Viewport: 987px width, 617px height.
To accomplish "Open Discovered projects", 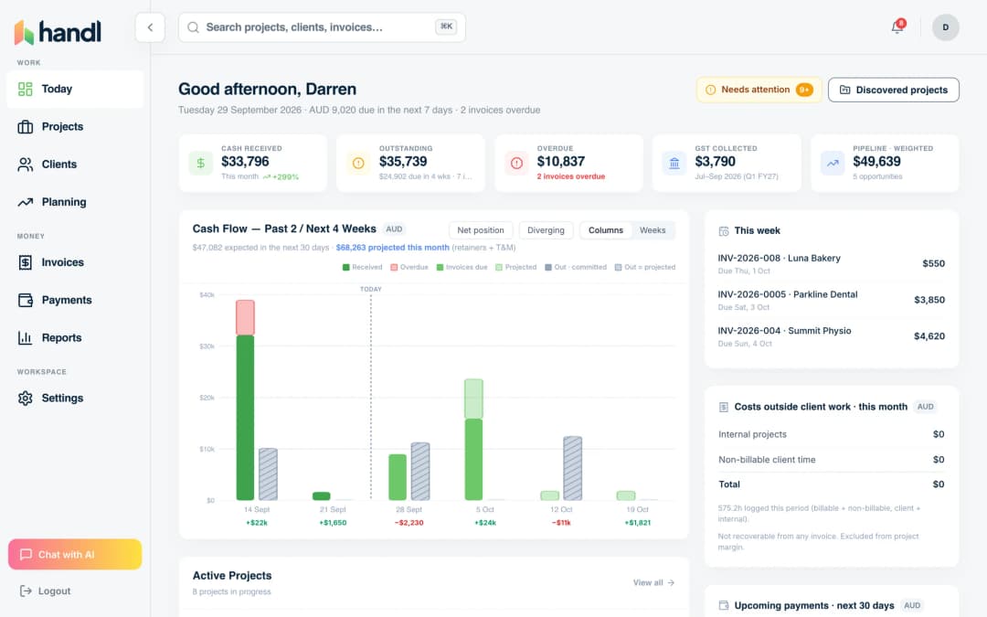I will click(x=893, y=90).
